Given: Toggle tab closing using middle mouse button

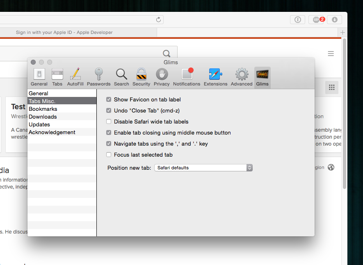Looking at the screenshot, I should tap(109, 132).
